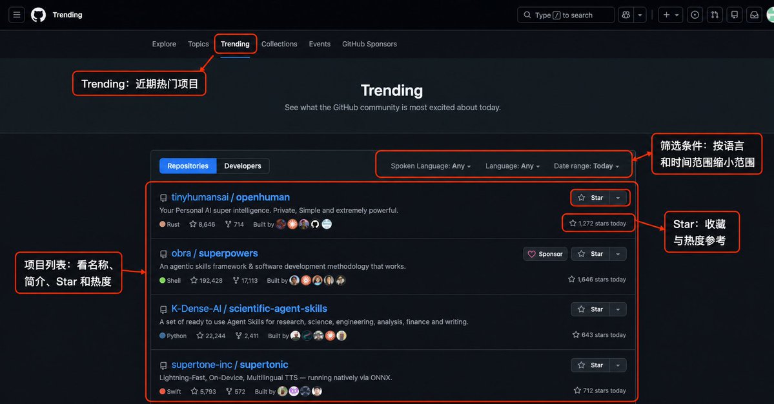Open the hamburger navigation menu
Viewport: 774px width, 404px height.
coord(16,15)
